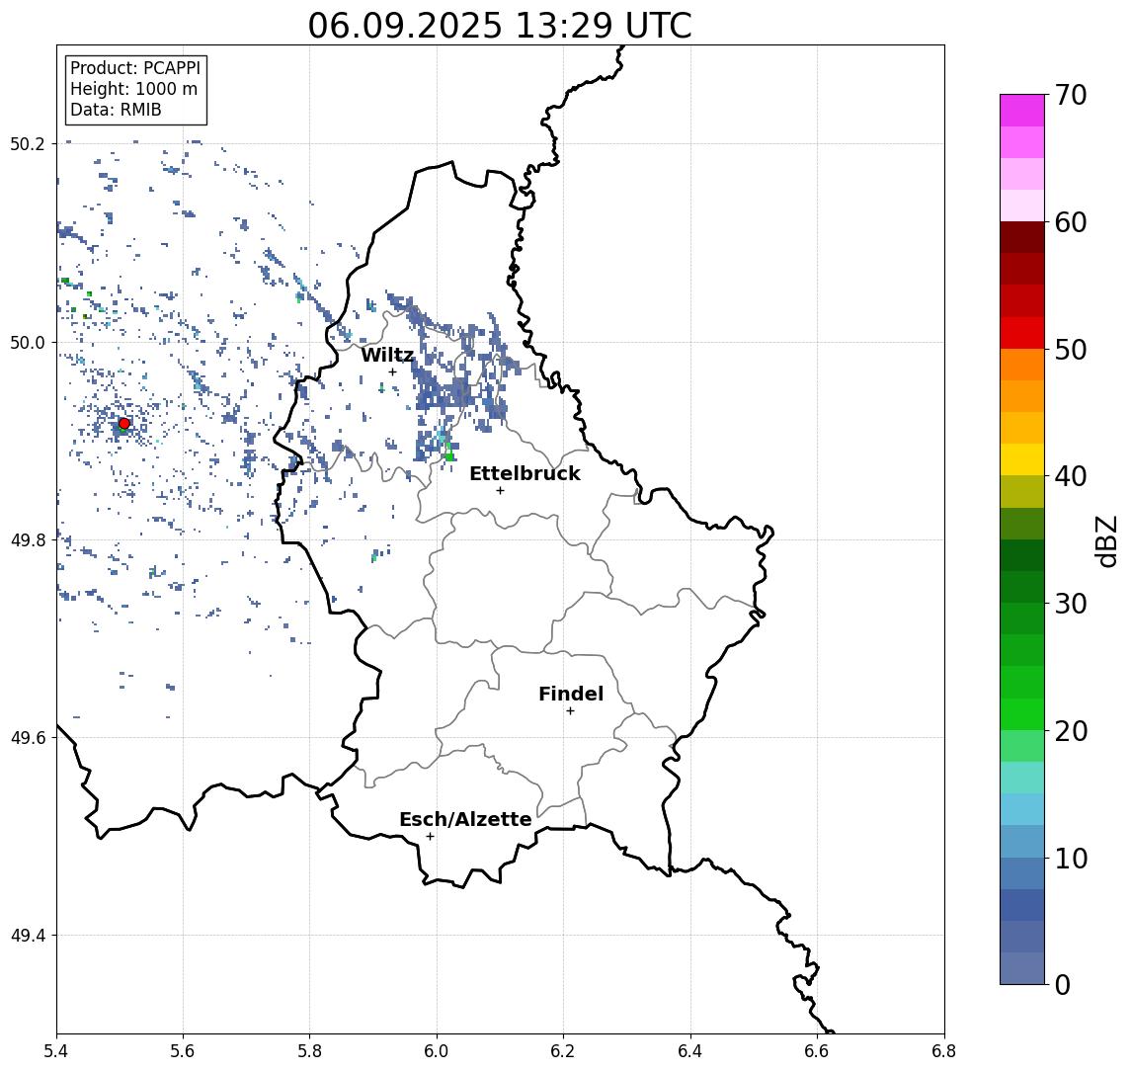
Task: Click the 20 tick on the colorbar
Action: [1071, 731]
